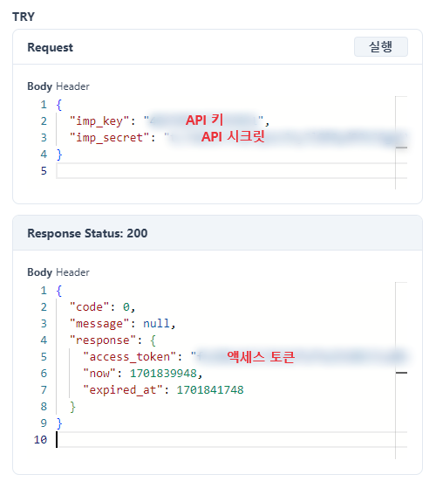Click the response editor scrollbar marker
The height and width of the screenshot is (488, 436).
tap(401, 373)
